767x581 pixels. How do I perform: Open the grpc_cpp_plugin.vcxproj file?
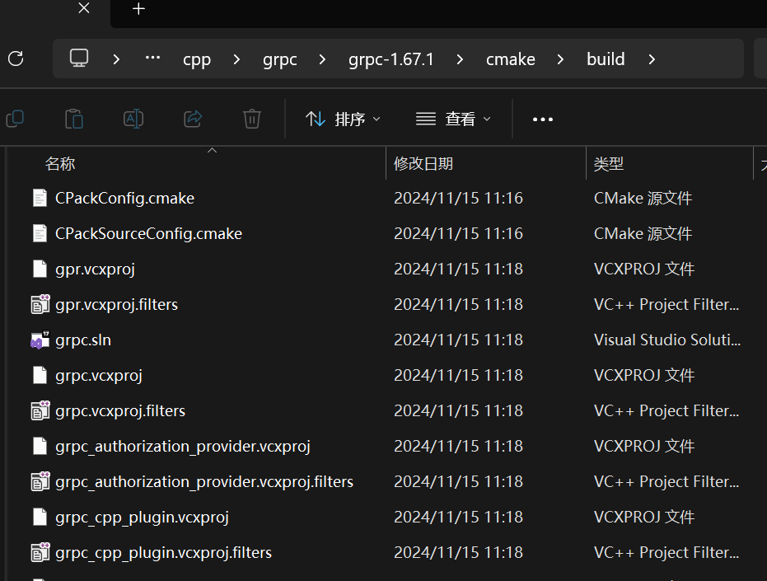[x=143, y=517]
